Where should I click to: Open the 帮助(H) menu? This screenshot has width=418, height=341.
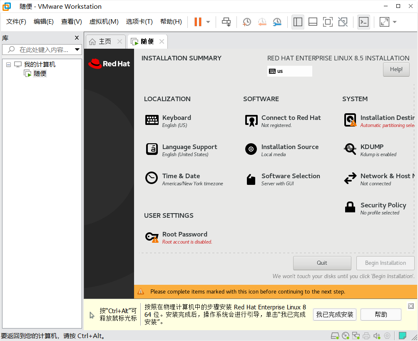click(x=171, y=22)
